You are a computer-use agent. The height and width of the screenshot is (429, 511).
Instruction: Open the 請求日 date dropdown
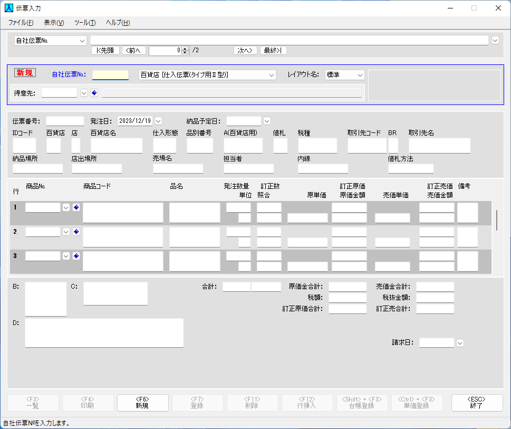(460, 343)
